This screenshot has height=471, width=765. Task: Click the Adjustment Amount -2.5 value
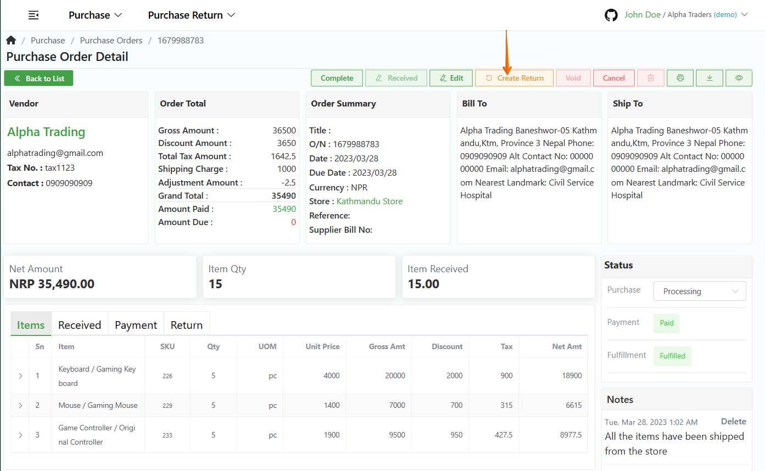coord(289,182)
